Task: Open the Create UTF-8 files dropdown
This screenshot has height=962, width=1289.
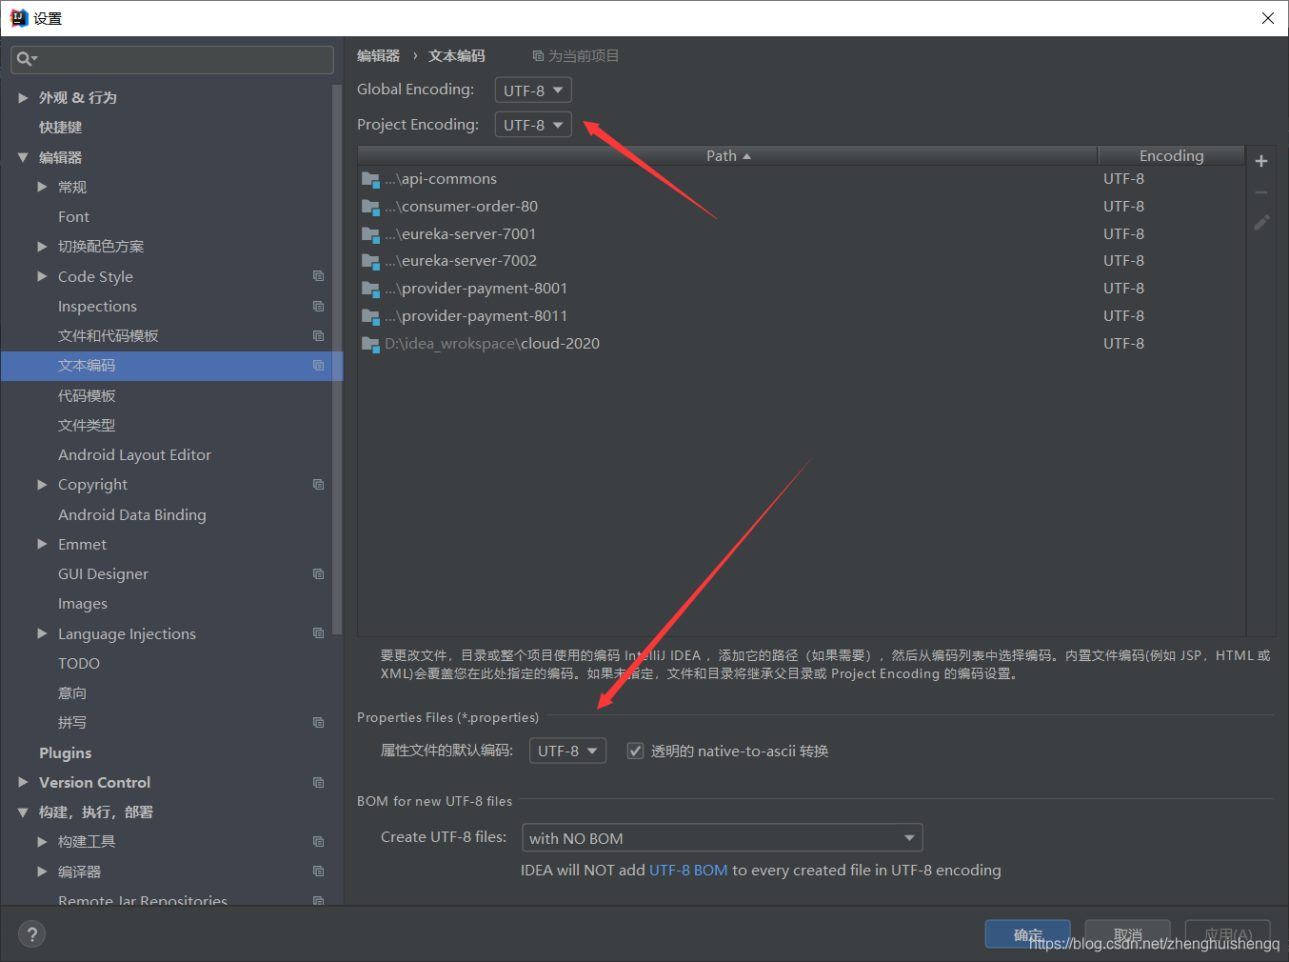Action: (722, 838)
